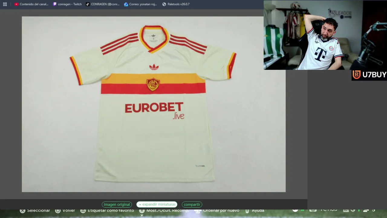Click the triangle icon beside "Etiquetar como favorito"

point(83,210)
